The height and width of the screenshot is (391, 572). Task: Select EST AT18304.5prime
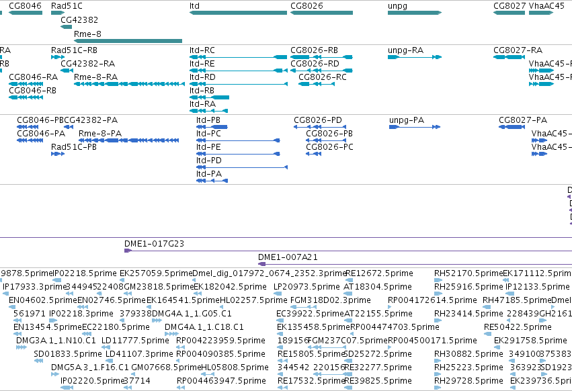378,287
